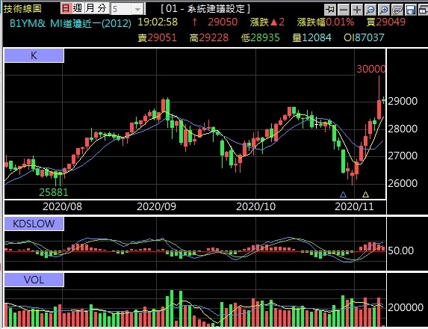Click the 30000 high label on chart
Screen dimensions: 428x329
pos(371,69)
